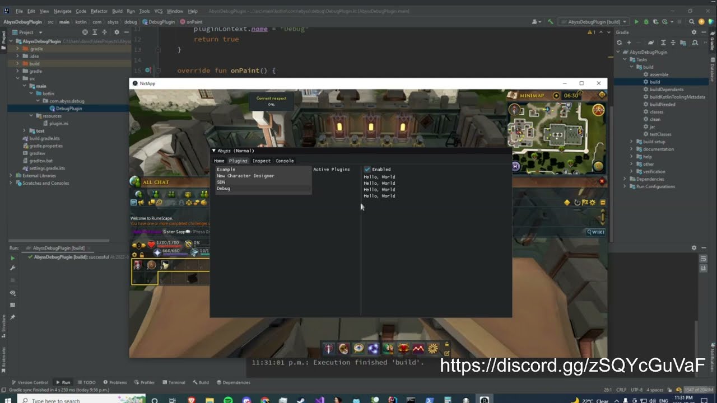Click the green Run button in toolbar
The width and height of the screenshot is (717, 403).
pyautogui.click(x=636, y=22)
